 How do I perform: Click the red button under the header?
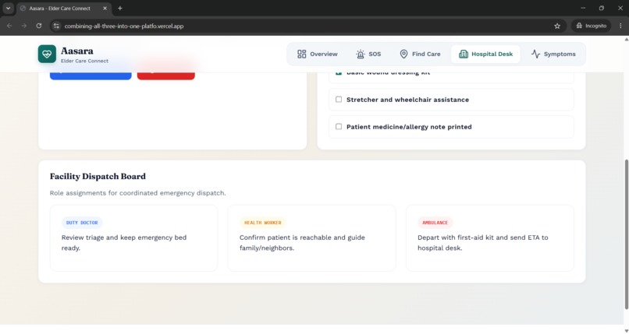coord(166,76)
